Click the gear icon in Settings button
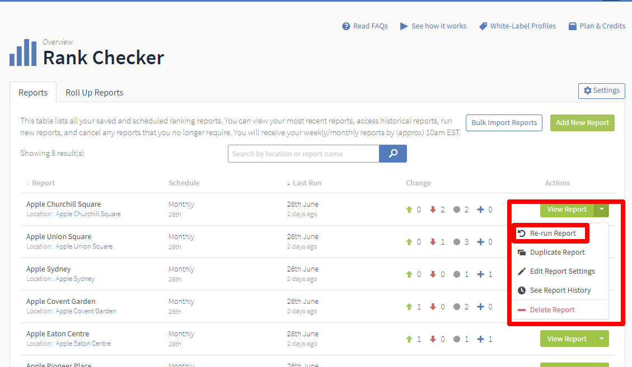This screenshot has height=367, width=632. (588, 90)
